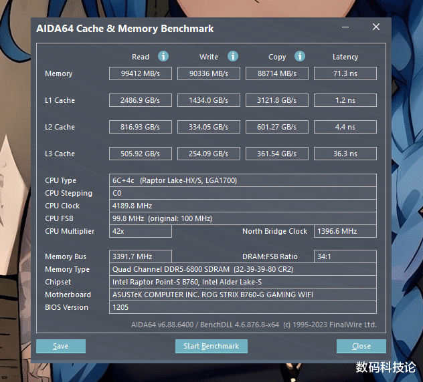Click the Close button at bottom

click(x=361, y=346)
